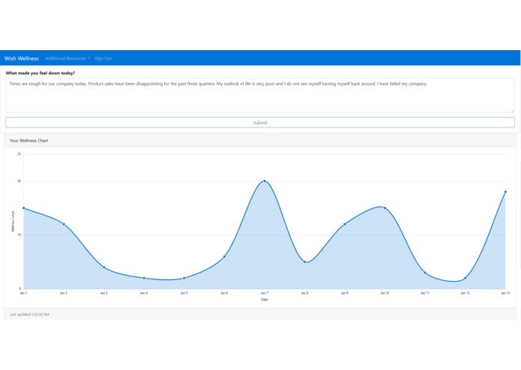Select the Jan 8 data point
Image resolution: width=521 pixels, height=370 pixels.
(x=304, y=262)
